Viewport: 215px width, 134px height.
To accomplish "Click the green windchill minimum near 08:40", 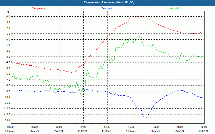I will pos(81,95).
